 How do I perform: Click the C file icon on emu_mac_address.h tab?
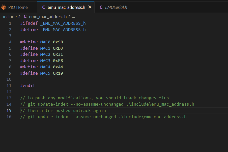coord(44,7)
